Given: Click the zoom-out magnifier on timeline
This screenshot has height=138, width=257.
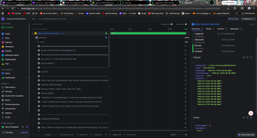Looking at the screenshot, I should click(172, 134).
